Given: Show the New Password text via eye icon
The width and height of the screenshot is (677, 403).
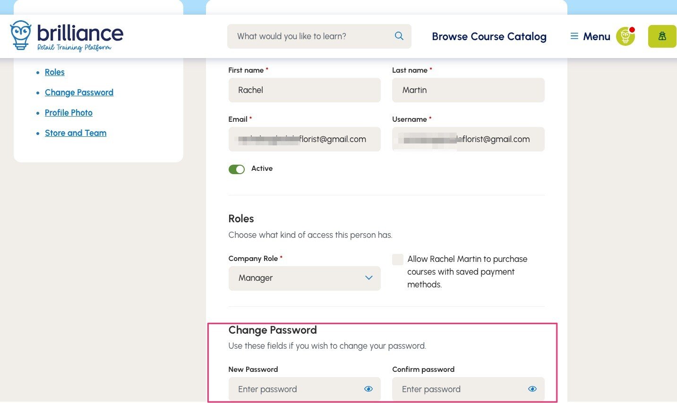Looking at the screenshot, I should point(368,389).
